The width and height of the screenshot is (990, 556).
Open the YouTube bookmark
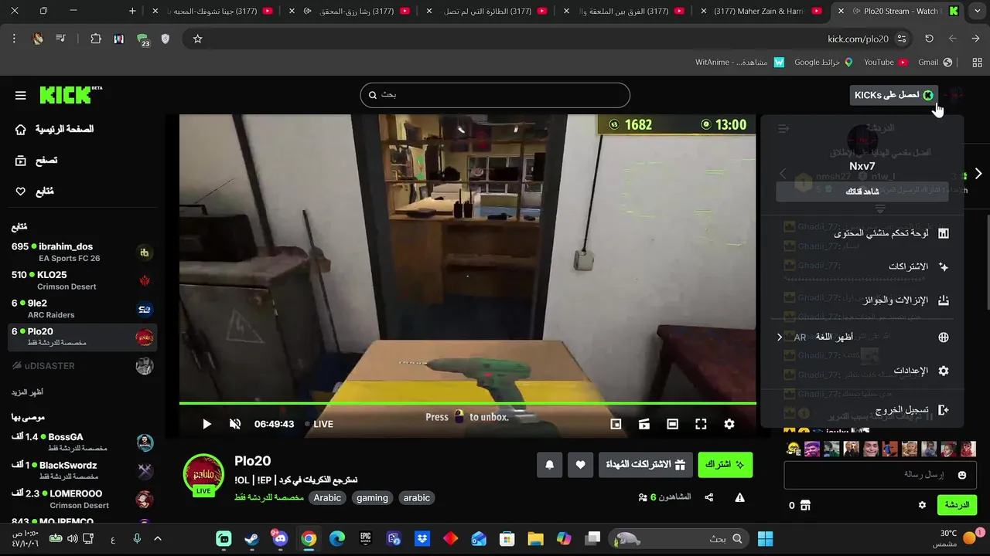[x=886, y=63]
